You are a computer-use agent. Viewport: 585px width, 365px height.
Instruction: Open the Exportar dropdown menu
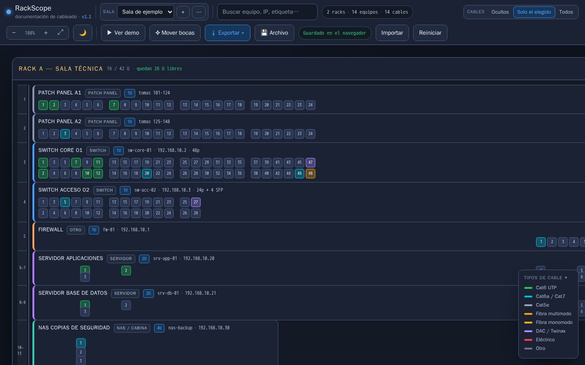tap(228, 33)
